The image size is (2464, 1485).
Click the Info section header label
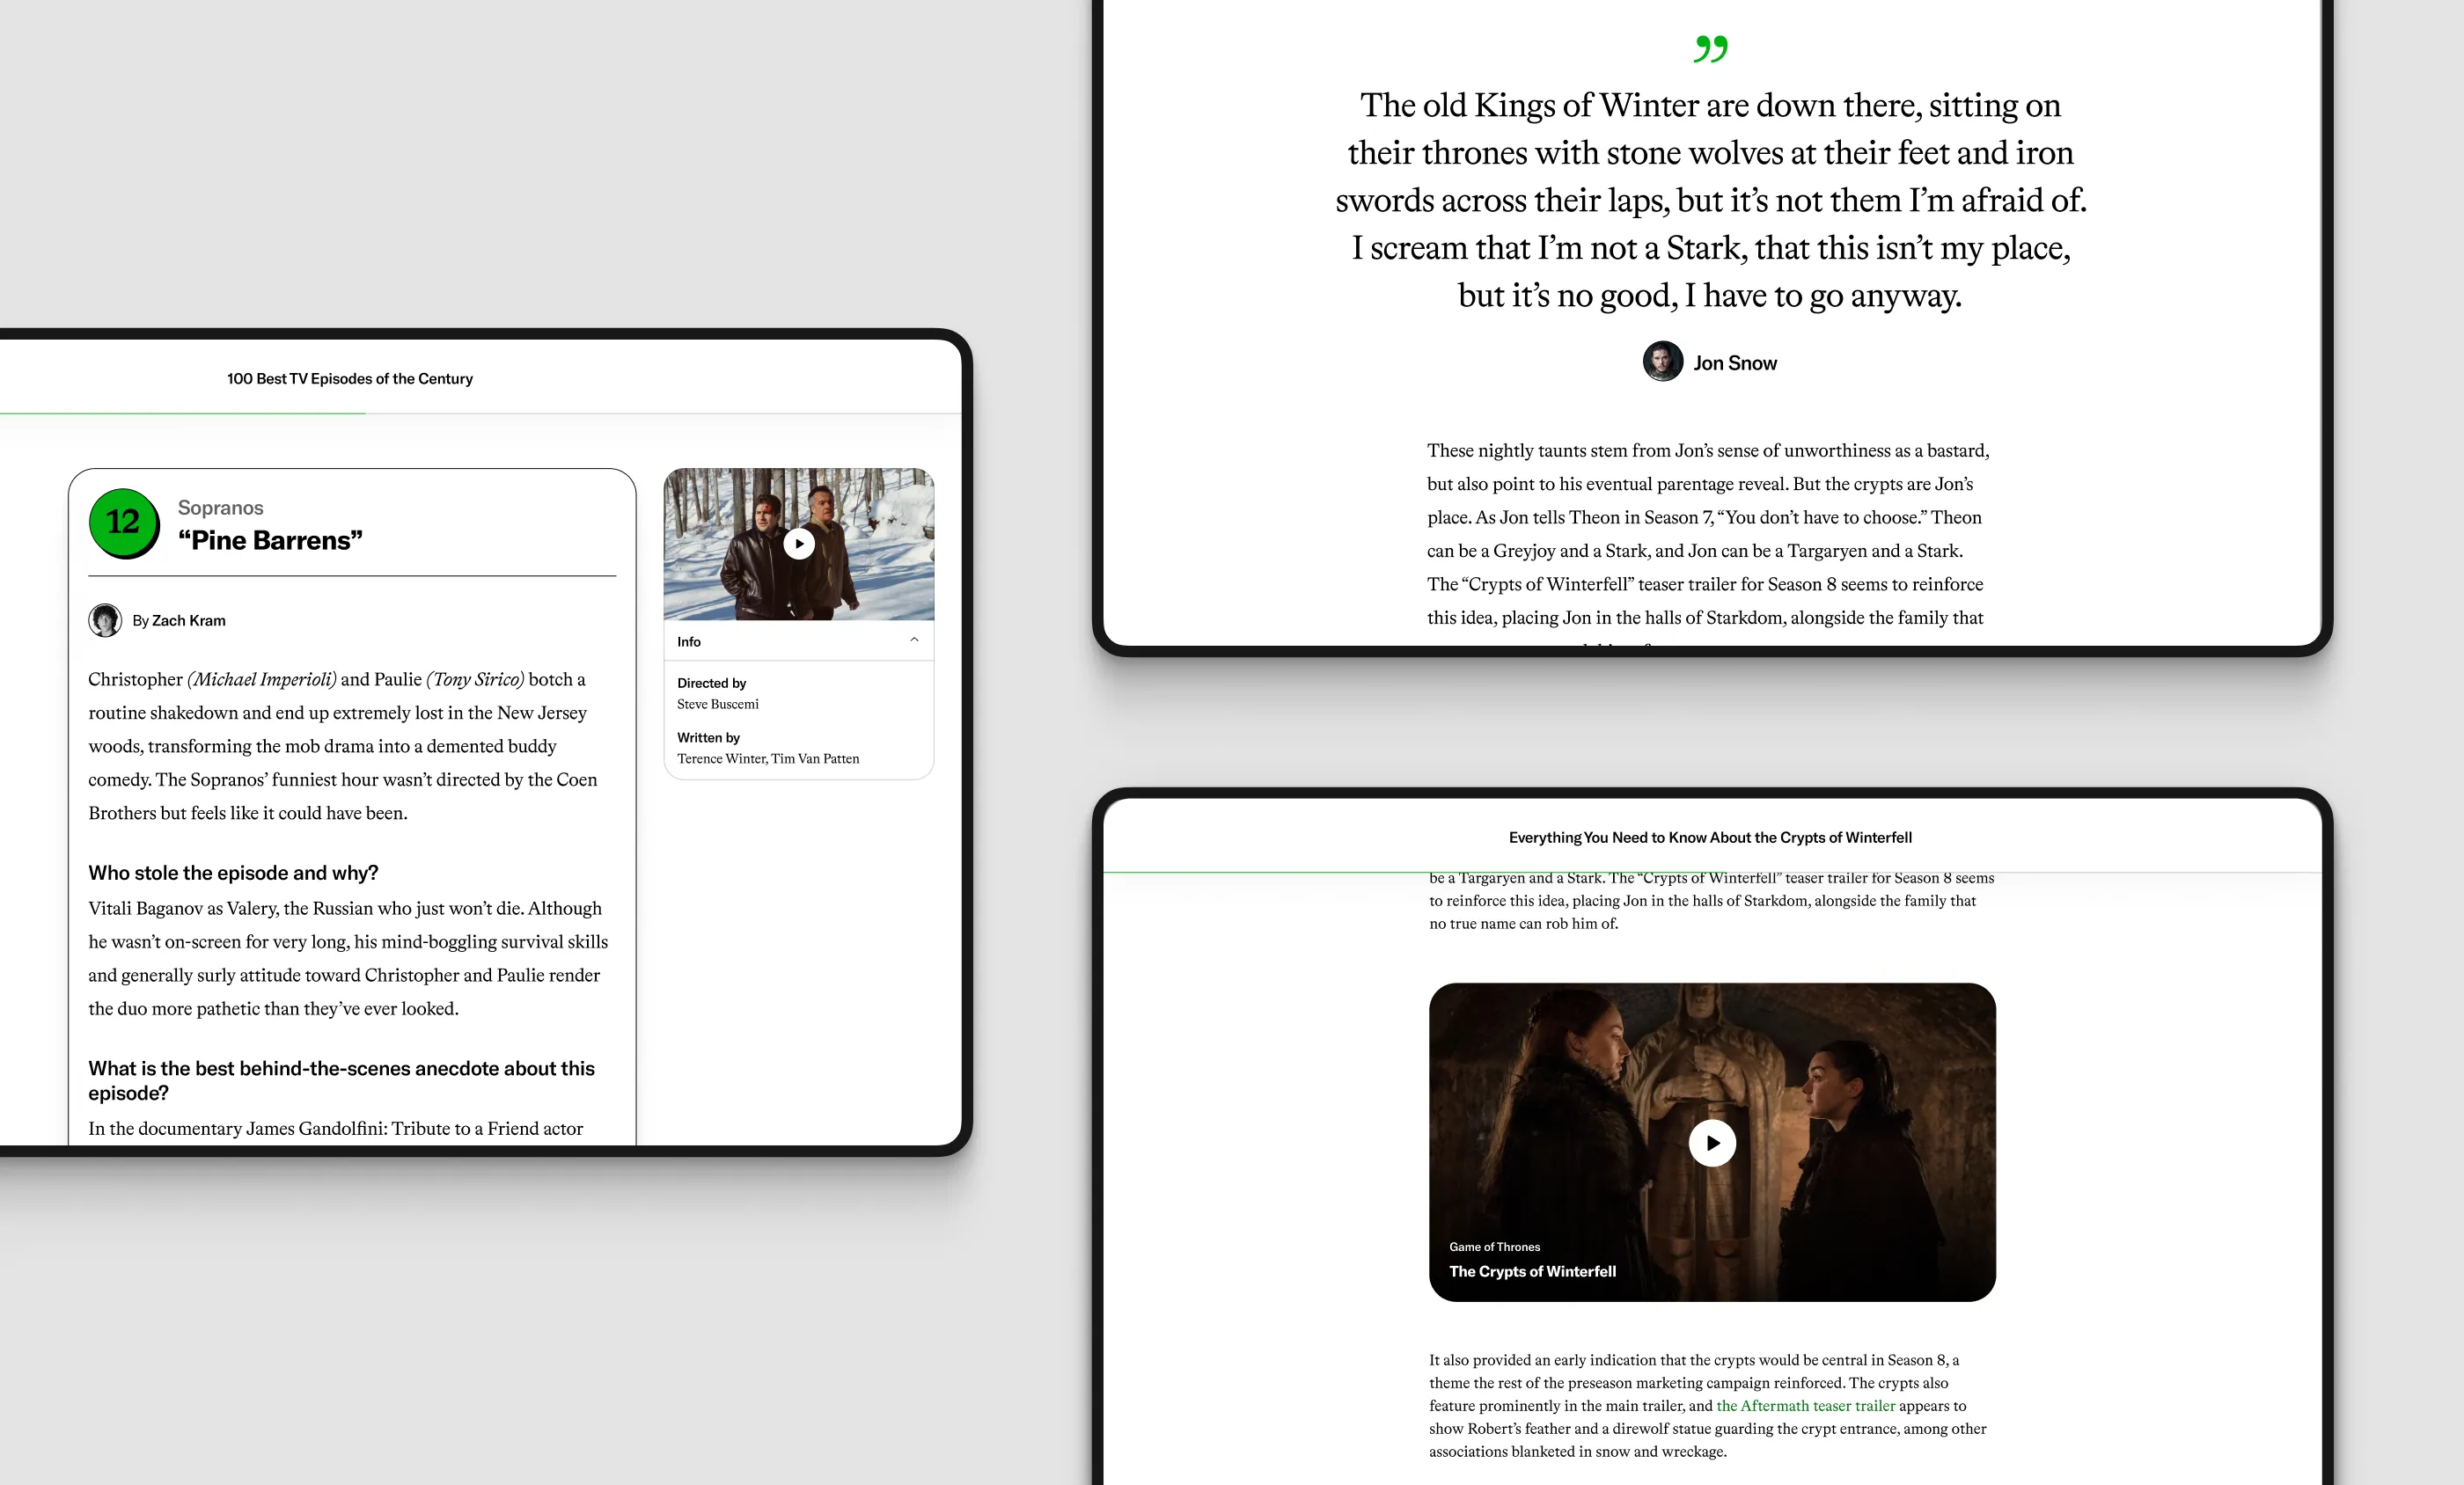pos(689,642)
